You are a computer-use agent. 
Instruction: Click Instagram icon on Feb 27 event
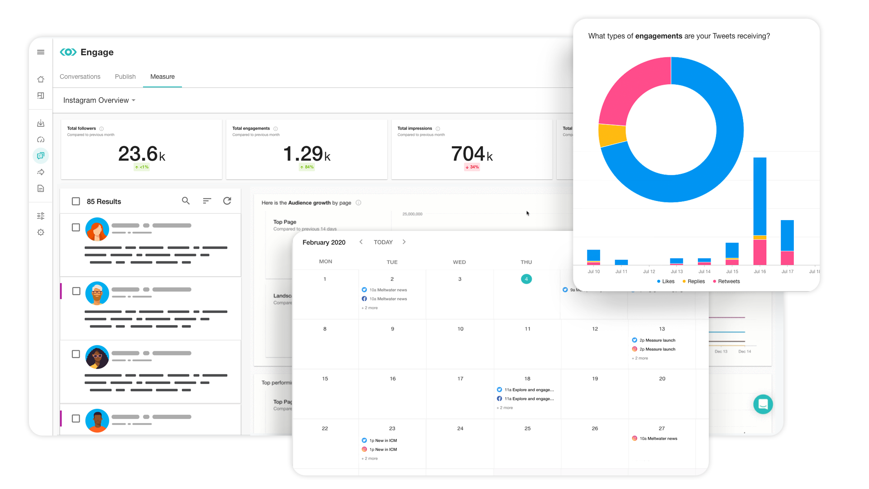635,438
